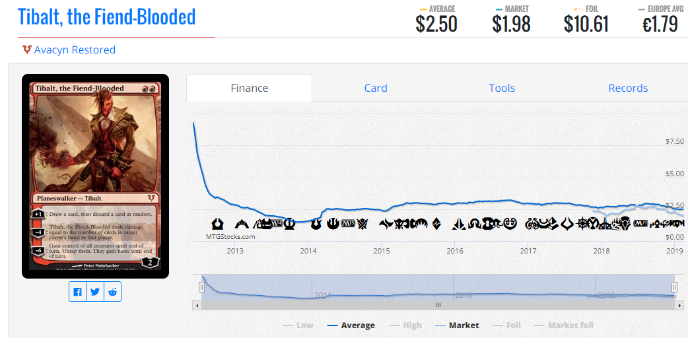Click the diamond set symbol before 2016
Screen dimensions: 688x338
pyautogui.click(x=436, y=224)
